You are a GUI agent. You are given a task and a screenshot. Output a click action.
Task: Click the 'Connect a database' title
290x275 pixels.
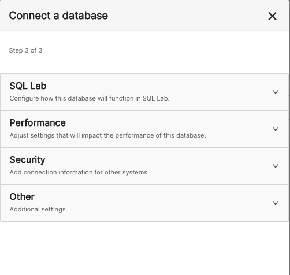[58, 16]
